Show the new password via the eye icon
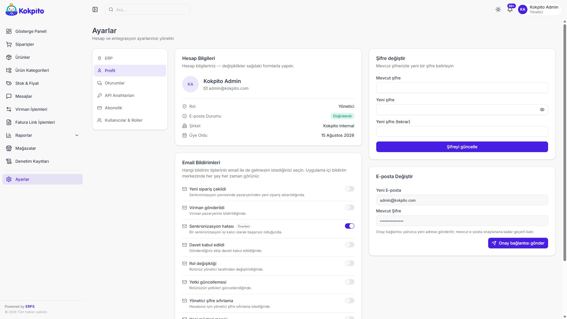The height and width of the screenshot is (319, 567). point(542,110)
